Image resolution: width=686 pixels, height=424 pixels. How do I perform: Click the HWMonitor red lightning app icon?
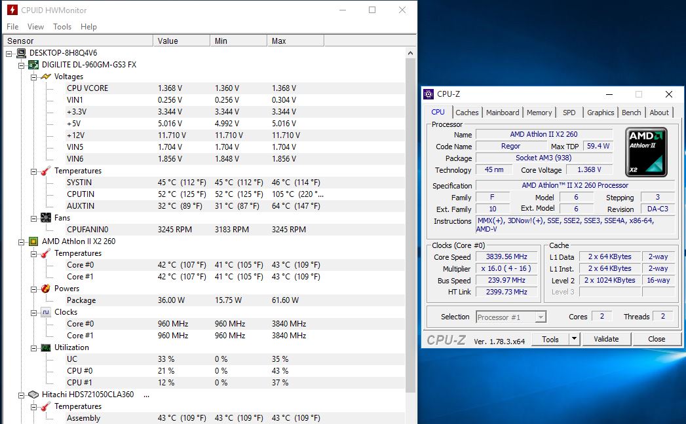click(x=12, y=10)
